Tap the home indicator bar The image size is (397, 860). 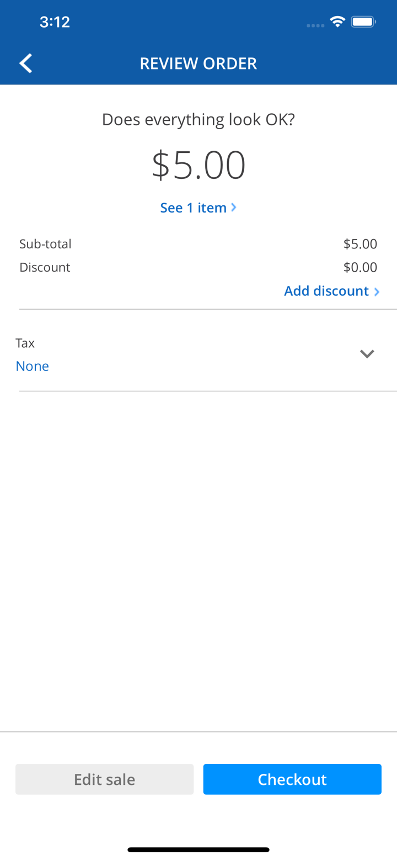tap(198, 850)
